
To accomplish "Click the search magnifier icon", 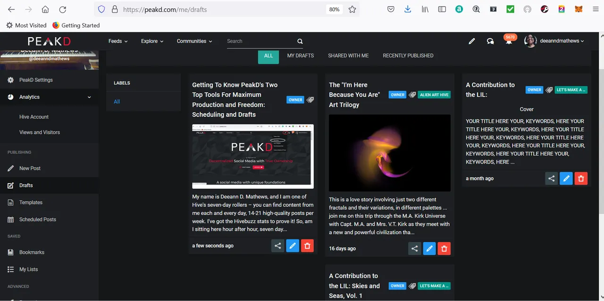I will click(300, 41).
